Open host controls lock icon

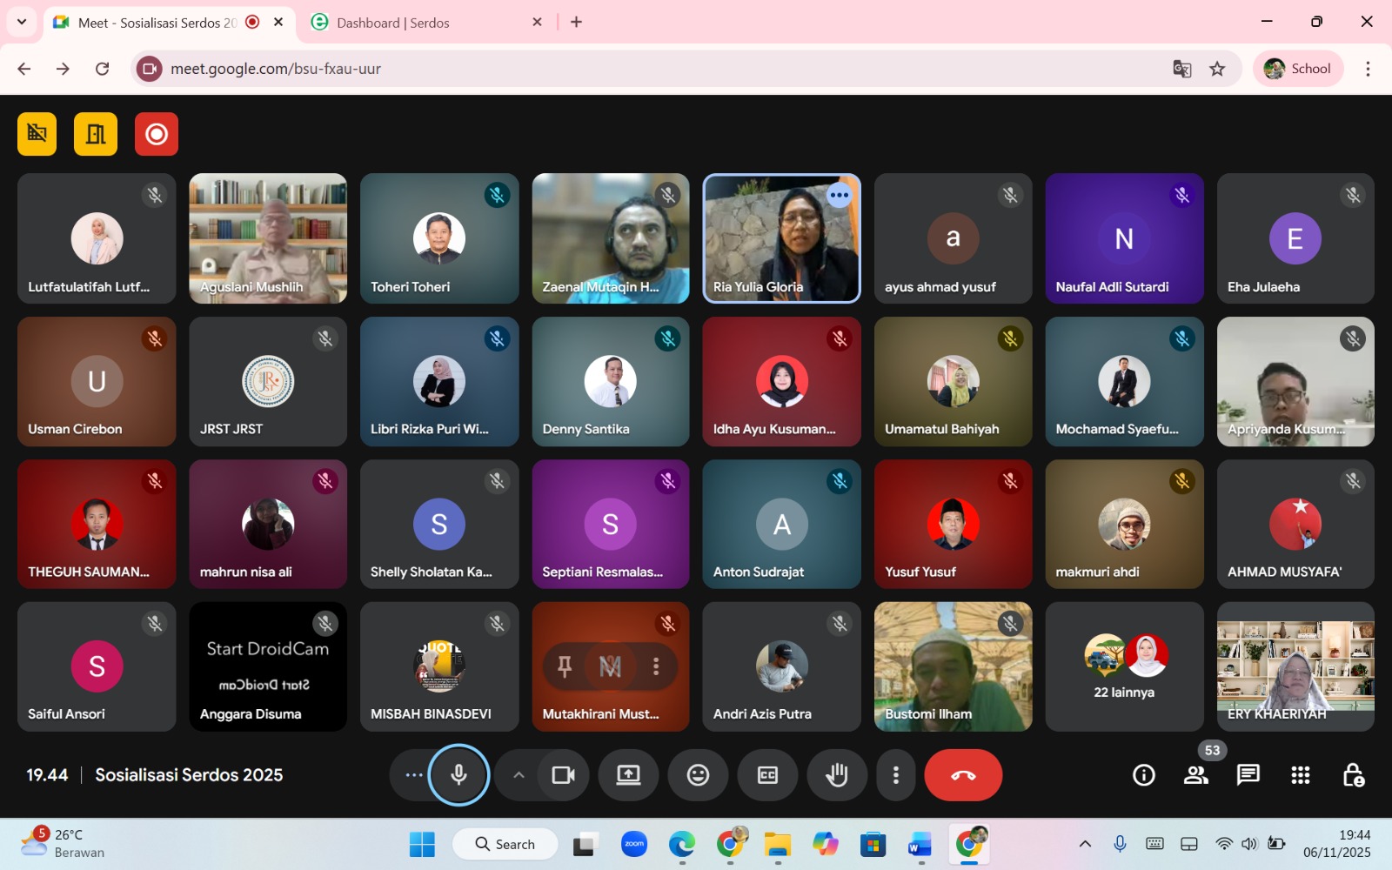1353,774
